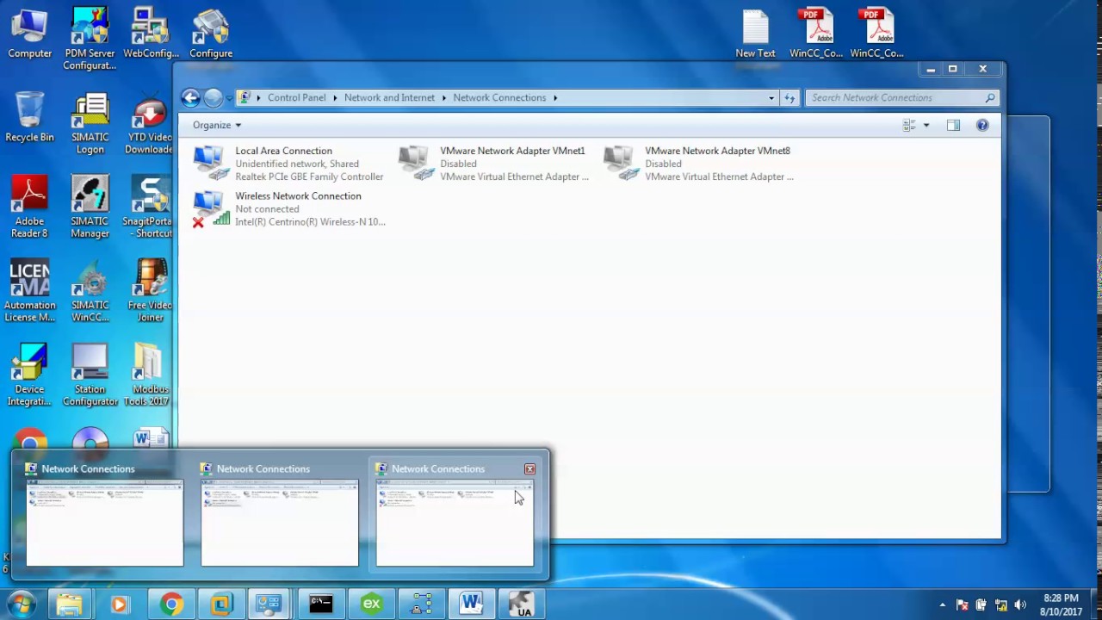This screenshot has width=1102, height=620.
Task: Go back with the Explorer back arrow
Action: (x=191, y=98)
